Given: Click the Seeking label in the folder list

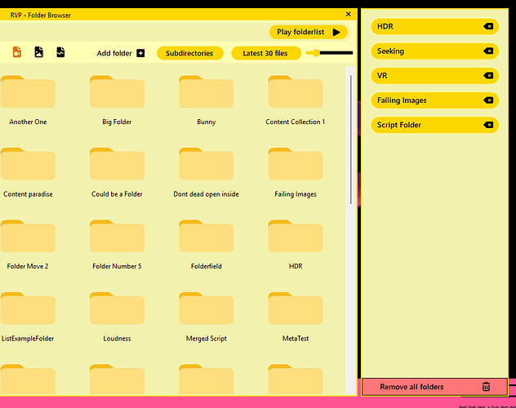Looking at the screenshot, I should (x=390, y=51).
